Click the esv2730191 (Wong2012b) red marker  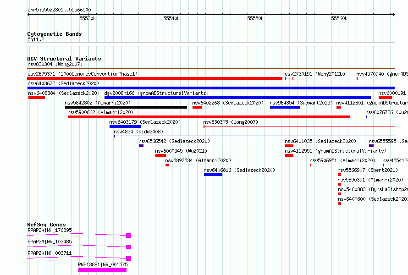[x=289, y=78]
